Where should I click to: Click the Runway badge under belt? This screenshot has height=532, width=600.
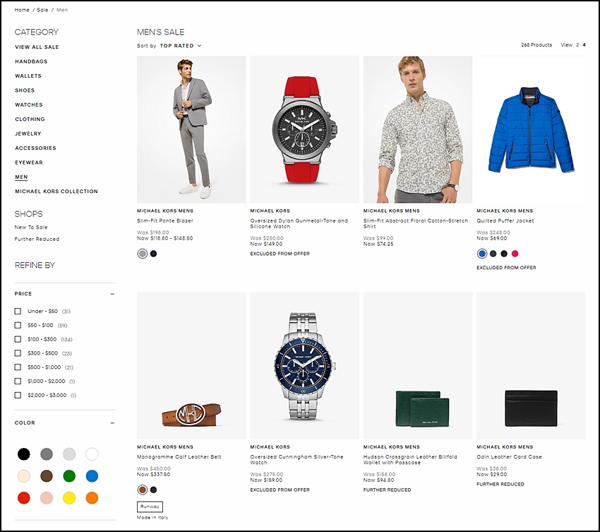(150, 507)
